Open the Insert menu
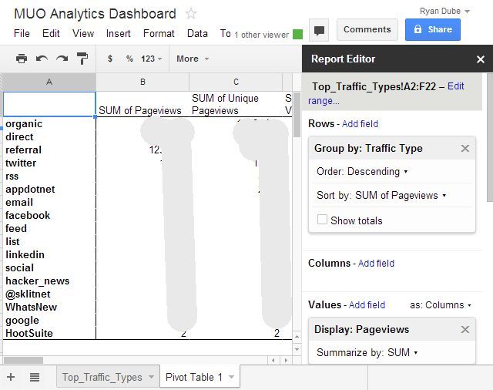The image size is (493, 390). [118, 33]
